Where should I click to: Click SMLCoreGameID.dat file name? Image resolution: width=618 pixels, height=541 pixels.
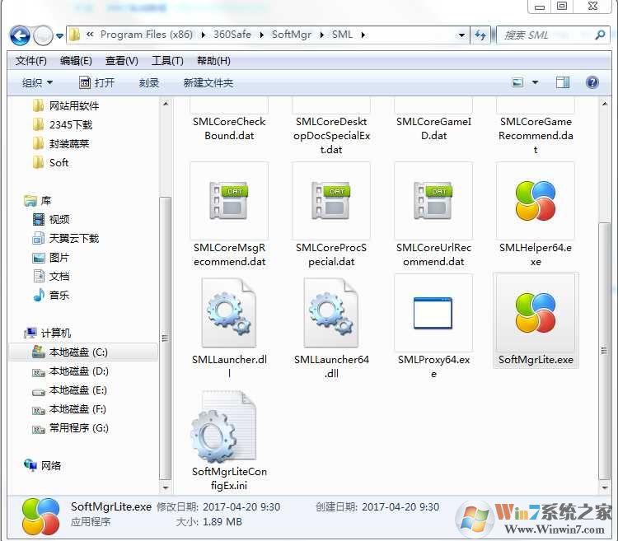[x=433, y=128]
